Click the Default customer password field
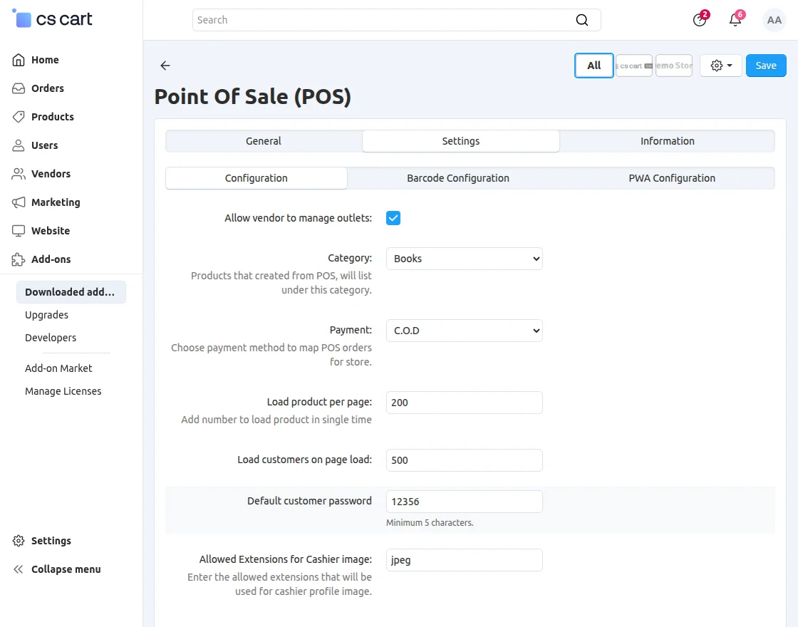The image size is (798, 627). pyautogui.click(x=464, y=502)
